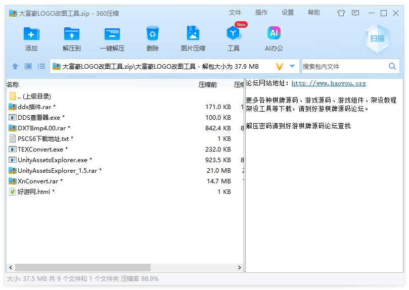Open the 图片压缩 image compression tool
409x290 pixels.
[193, 33]
